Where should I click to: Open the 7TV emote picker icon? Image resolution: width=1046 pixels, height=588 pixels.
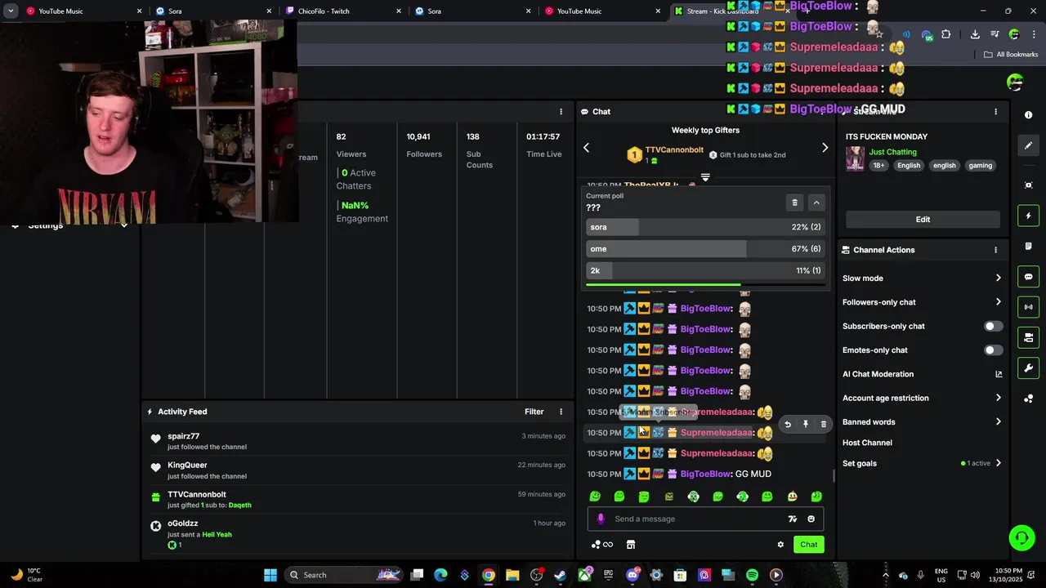tap(792, 519)
